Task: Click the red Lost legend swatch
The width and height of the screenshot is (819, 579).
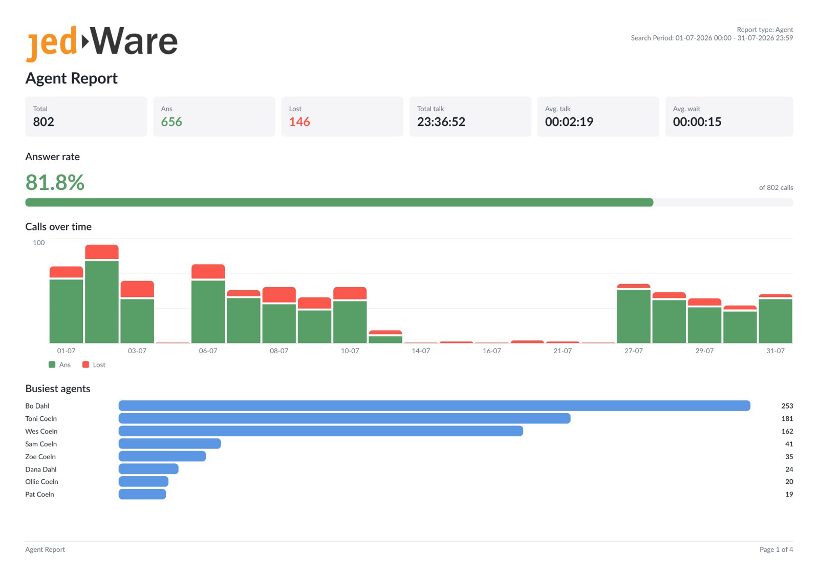Action: pos(85,364)
